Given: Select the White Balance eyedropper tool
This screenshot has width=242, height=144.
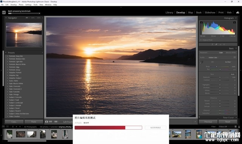Looking at the screenshot, I should [202, 62].
